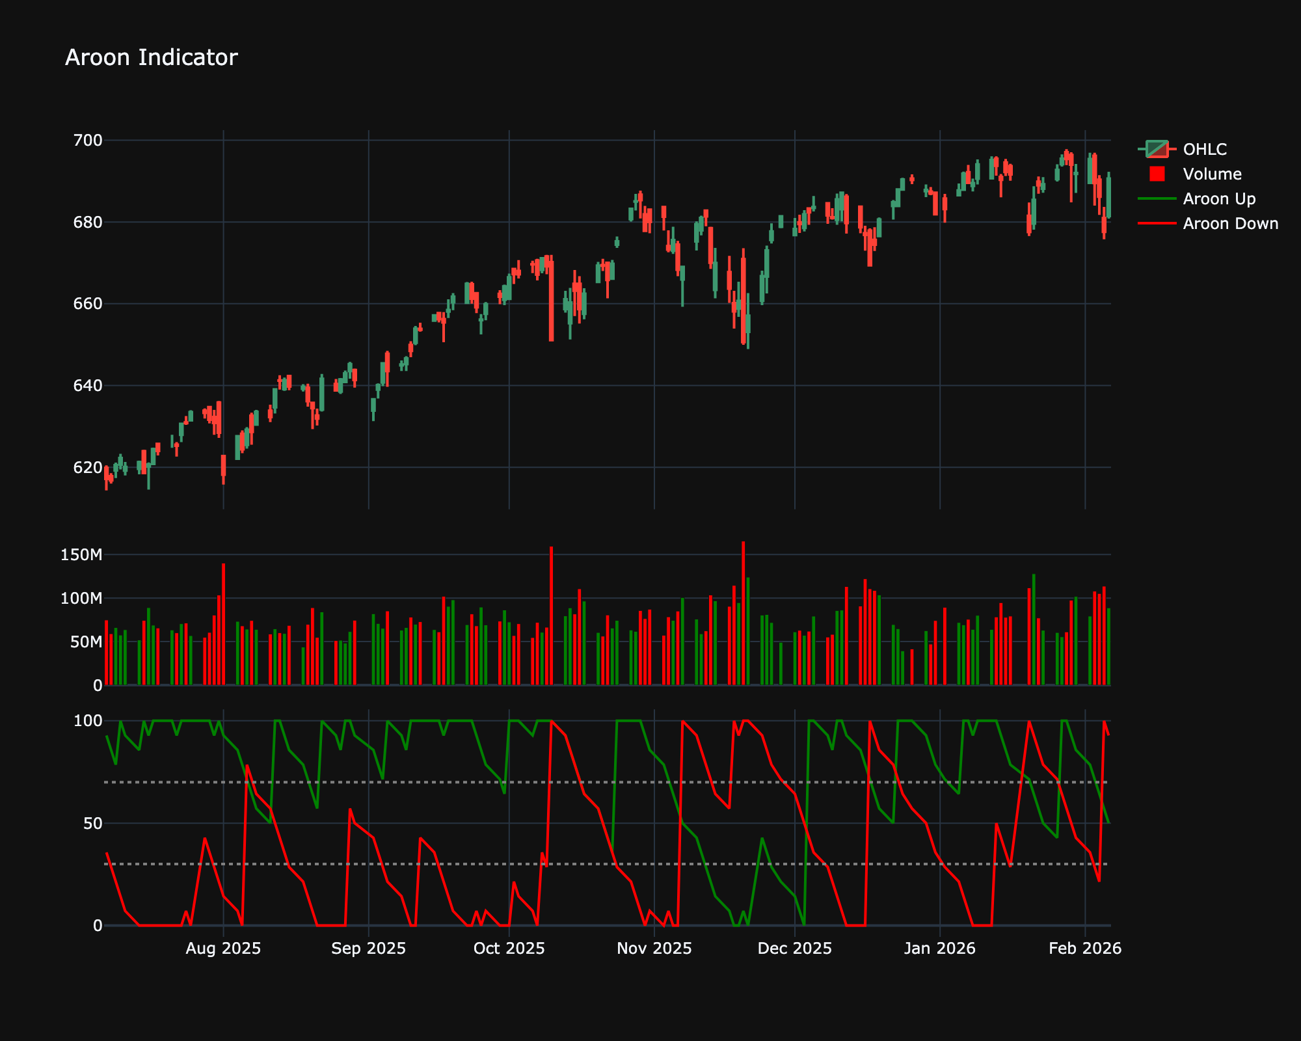This screenshot has width=1301, height=1041.
Task: Click the OHLC candlestick legend icon
Action: 1157,149
